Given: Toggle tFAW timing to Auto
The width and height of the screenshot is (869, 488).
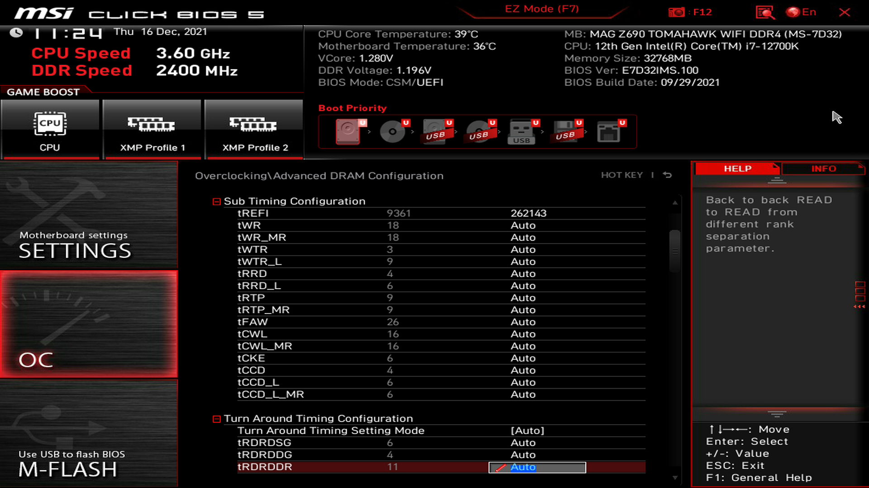Looking at the screenshot, I should coord(522,322).
